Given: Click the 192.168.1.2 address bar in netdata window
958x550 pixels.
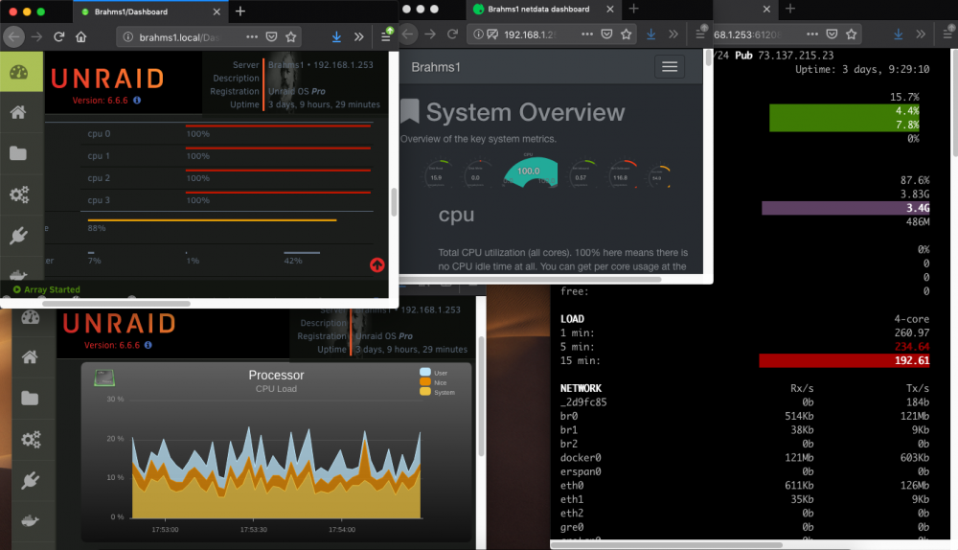Looking at the screenshot, I should point(552,34).
